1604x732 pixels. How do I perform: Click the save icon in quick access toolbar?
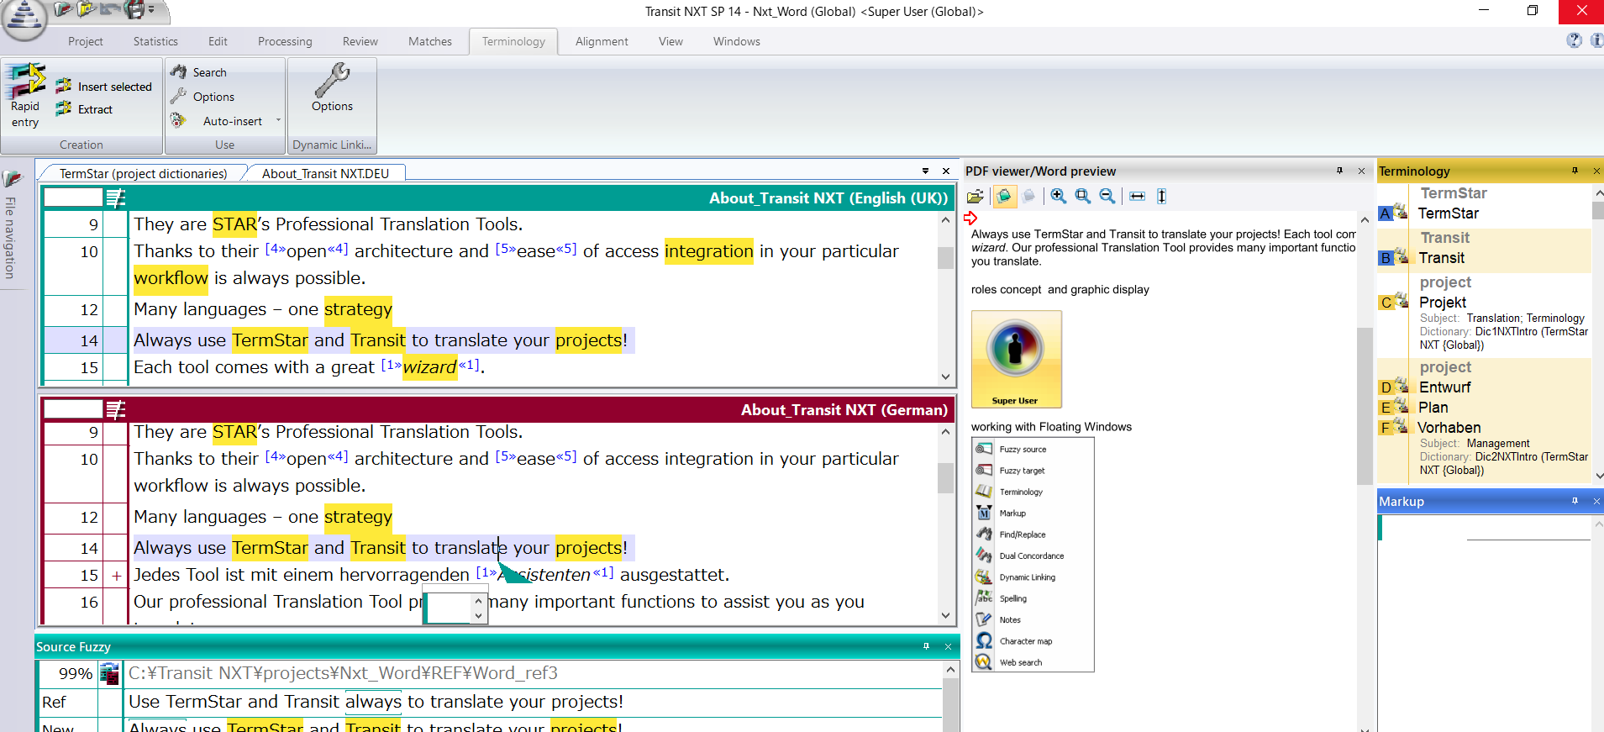pyautogui.click(x=135, y=10)
